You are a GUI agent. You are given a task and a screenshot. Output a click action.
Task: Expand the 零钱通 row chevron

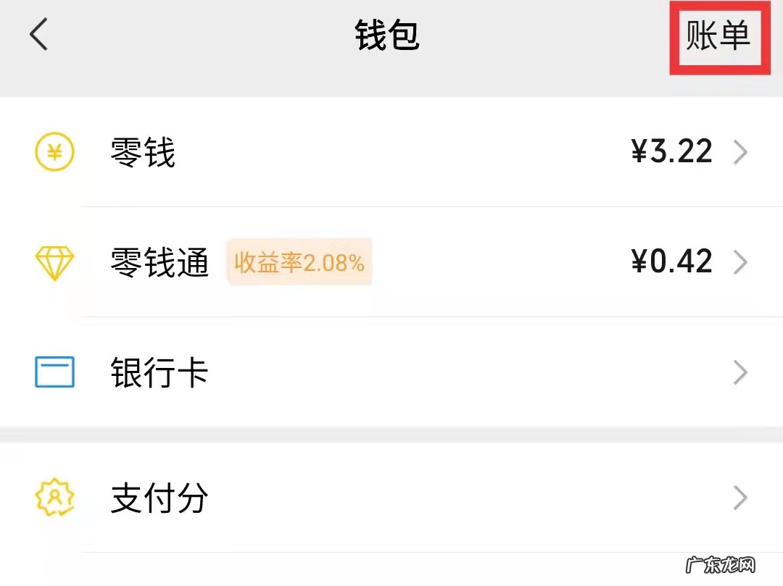pos(741,261)
